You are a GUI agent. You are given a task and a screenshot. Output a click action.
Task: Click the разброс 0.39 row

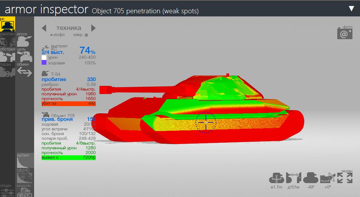pos(69,85)
